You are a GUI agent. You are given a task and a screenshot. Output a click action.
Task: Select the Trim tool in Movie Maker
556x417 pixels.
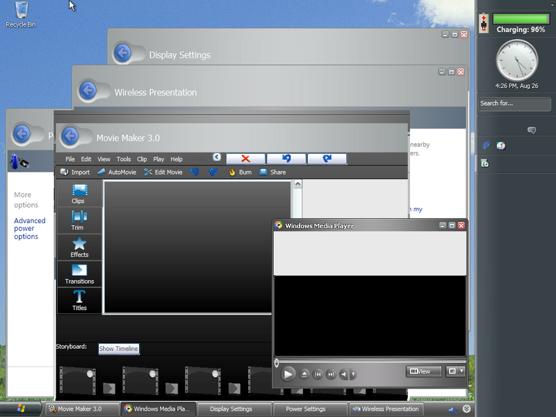tap(79, 220)
